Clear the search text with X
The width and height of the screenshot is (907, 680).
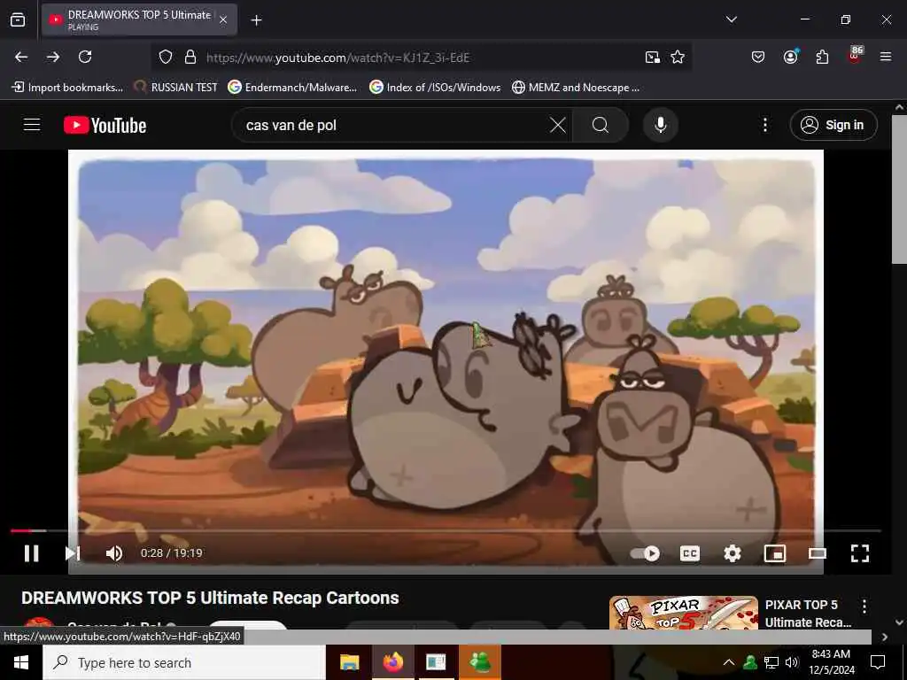click(558, 125)
